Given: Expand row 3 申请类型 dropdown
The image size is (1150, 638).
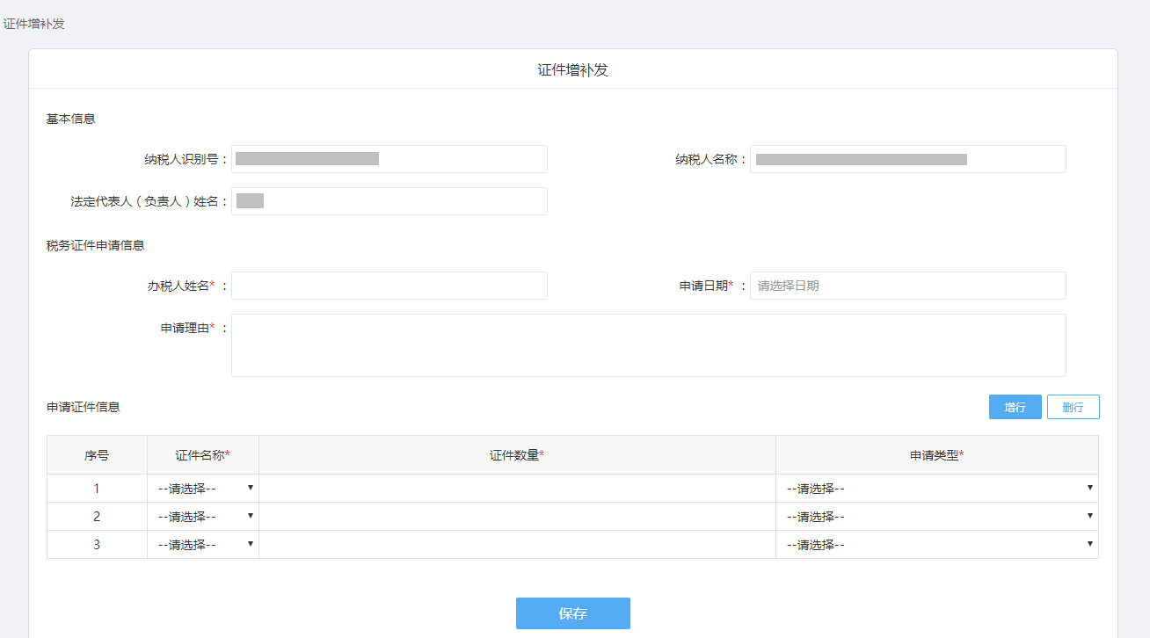Looking at the screenshot, I should (937, 545).
